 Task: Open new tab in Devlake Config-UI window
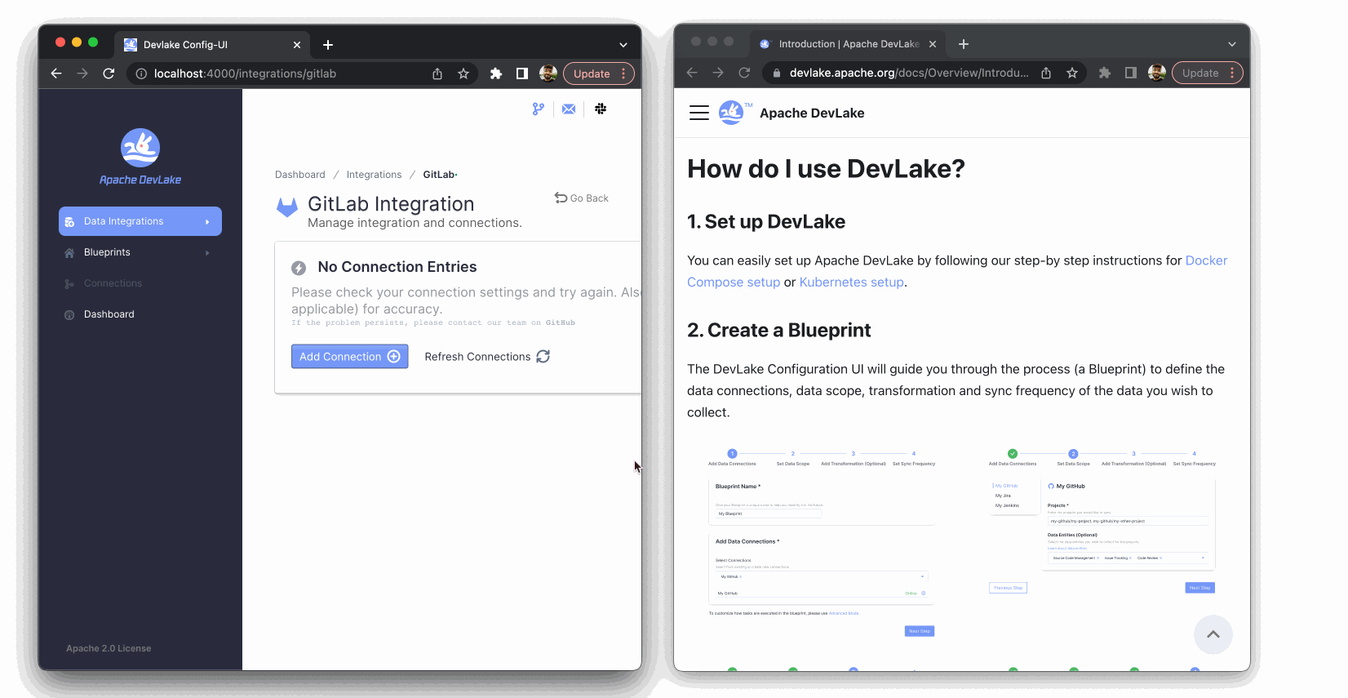pos(328,45)
